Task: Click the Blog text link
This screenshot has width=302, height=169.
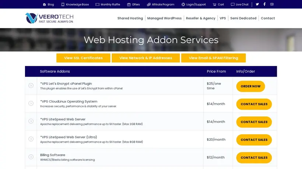Action: (51, 4)
